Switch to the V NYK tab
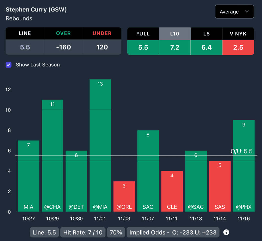 [x=238, y=34]
